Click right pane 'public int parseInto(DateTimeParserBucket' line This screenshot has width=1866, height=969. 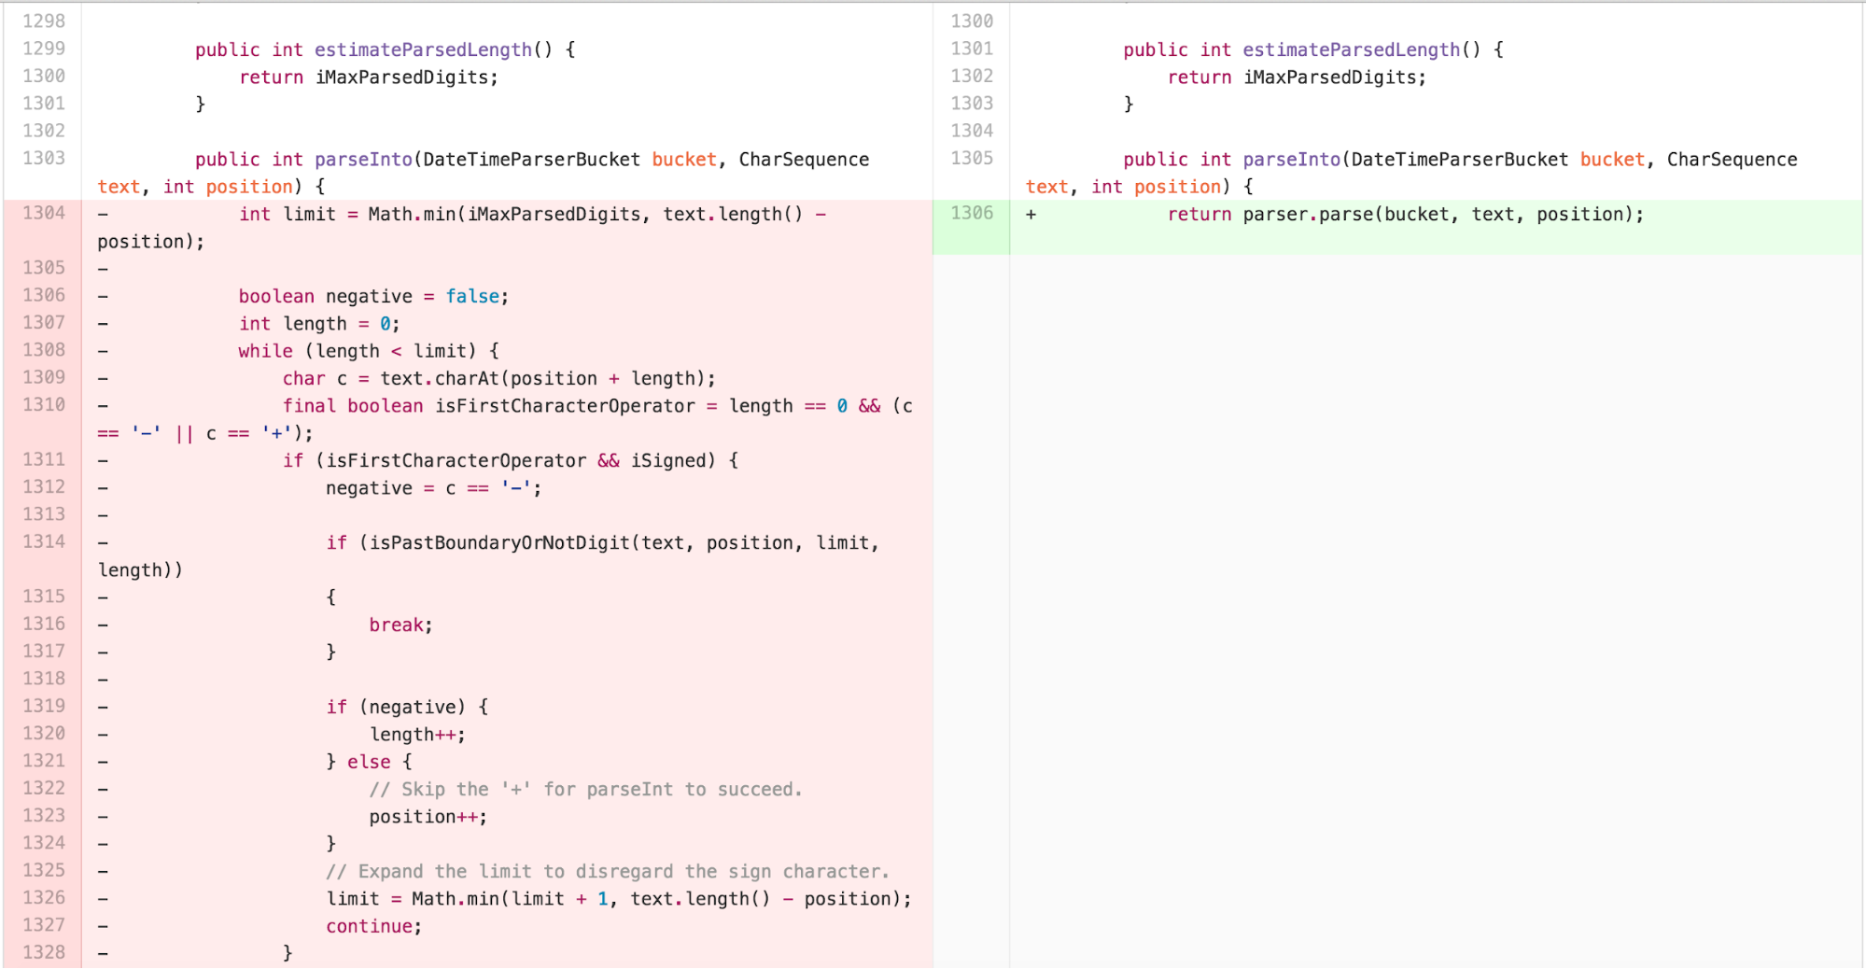[x=1460, y=160]
